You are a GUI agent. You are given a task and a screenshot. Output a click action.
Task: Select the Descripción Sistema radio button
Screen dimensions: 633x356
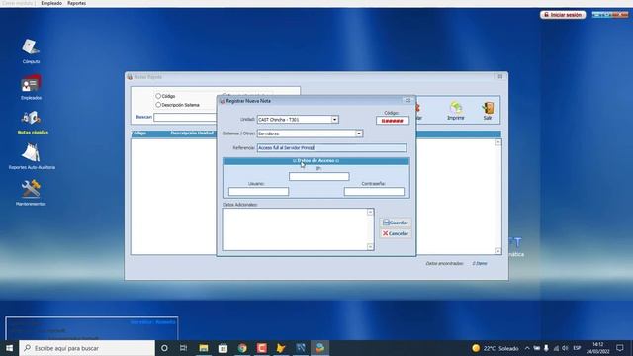158,105
